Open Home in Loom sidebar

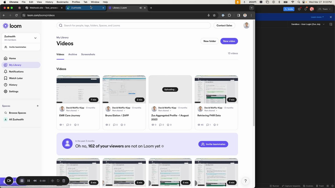(x=12, y=58)
